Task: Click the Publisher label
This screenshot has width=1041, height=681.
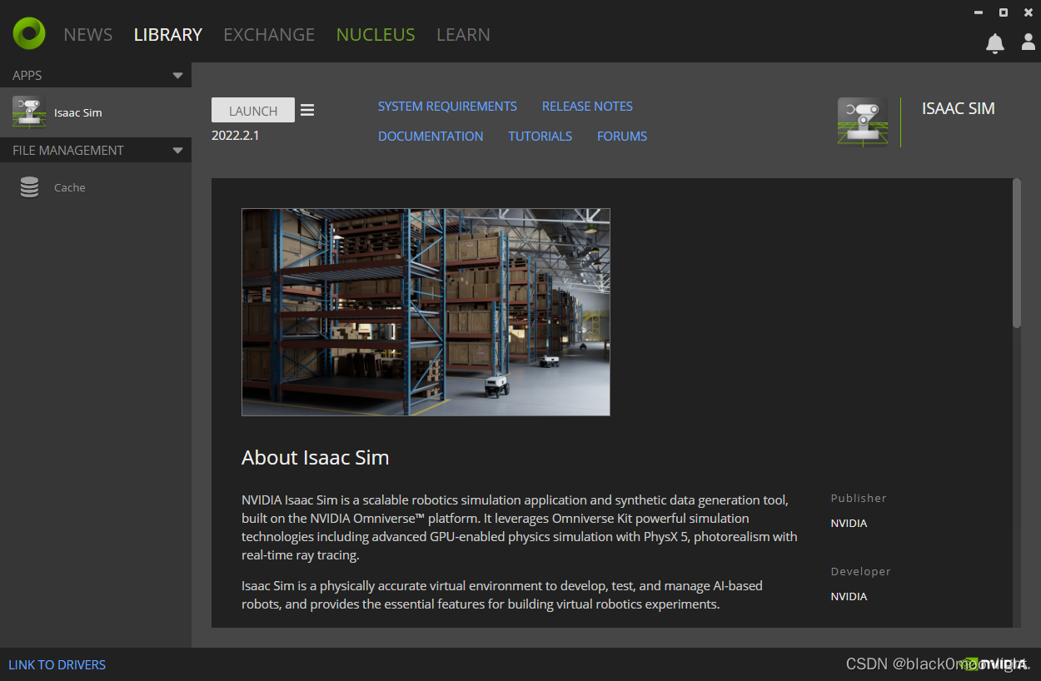Action: [x=859, y=499]
